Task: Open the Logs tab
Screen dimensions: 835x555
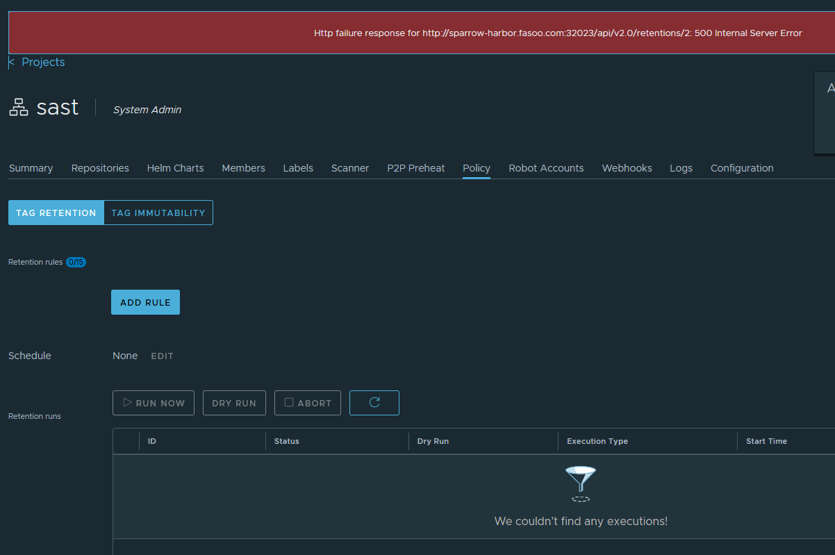Action: pos(681,168)
